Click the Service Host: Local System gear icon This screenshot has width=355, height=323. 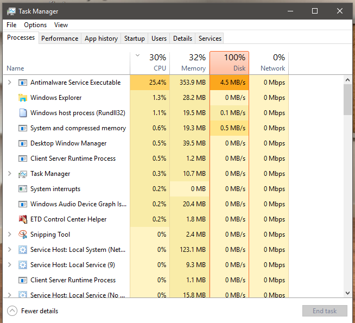click(x=23, y=250)
